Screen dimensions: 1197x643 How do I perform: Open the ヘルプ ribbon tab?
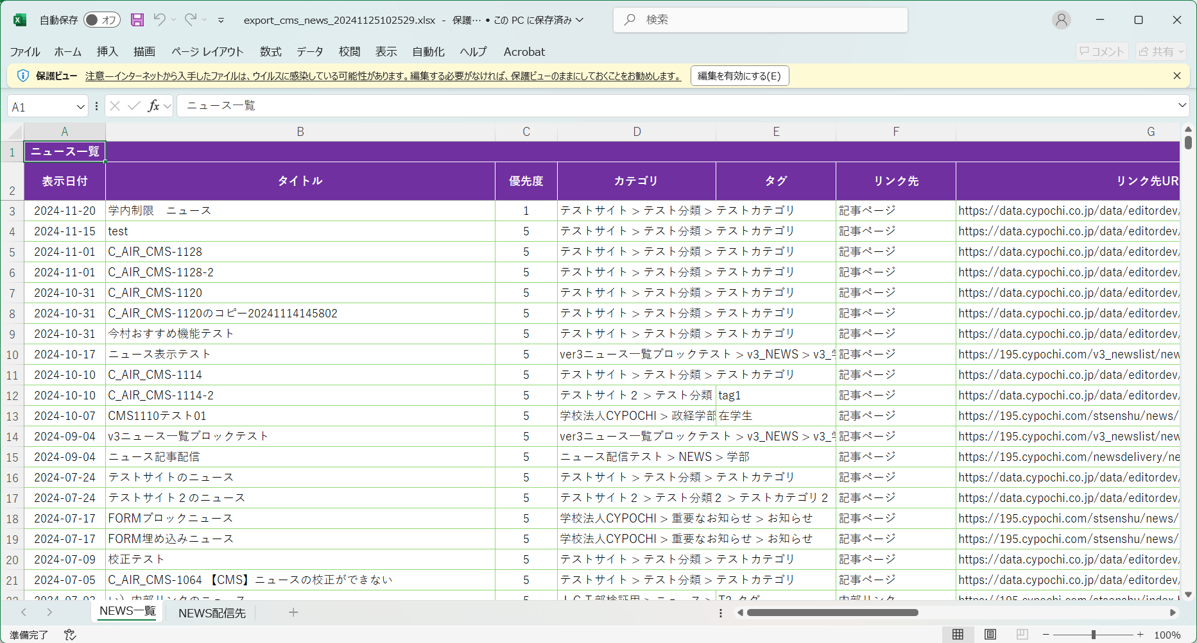click(473, 52)
